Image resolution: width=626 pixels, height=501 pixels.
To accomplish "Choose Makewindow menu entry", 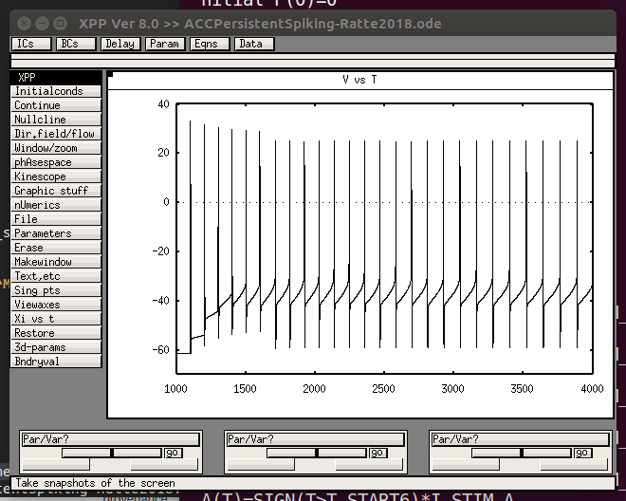I will [x=56, y=262].
